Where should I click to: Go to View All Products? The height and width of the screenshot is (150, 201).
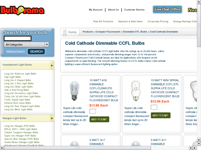(x=103, y=21)
